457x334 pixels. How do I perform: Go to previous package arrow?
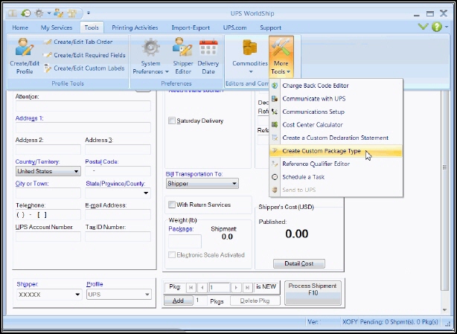[x=202, y=288]
